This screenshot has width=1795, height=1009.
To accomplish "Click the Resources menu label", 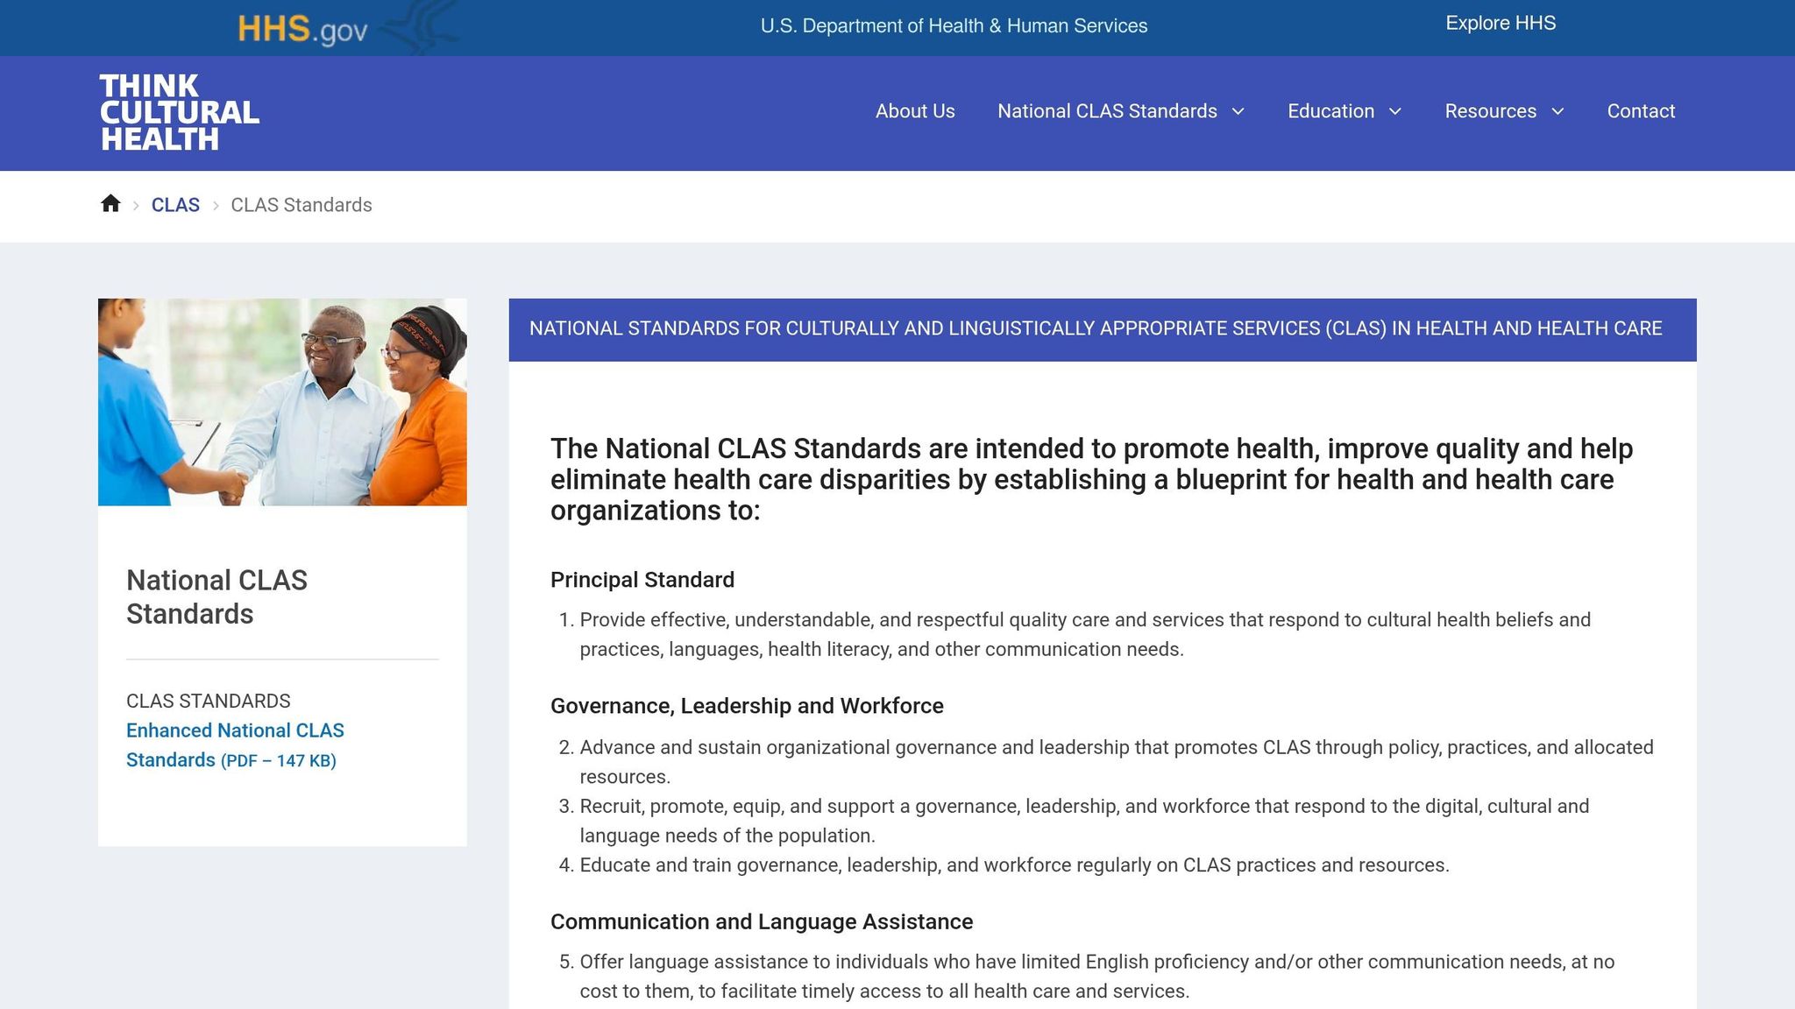I will click(x=1490, y=111).
